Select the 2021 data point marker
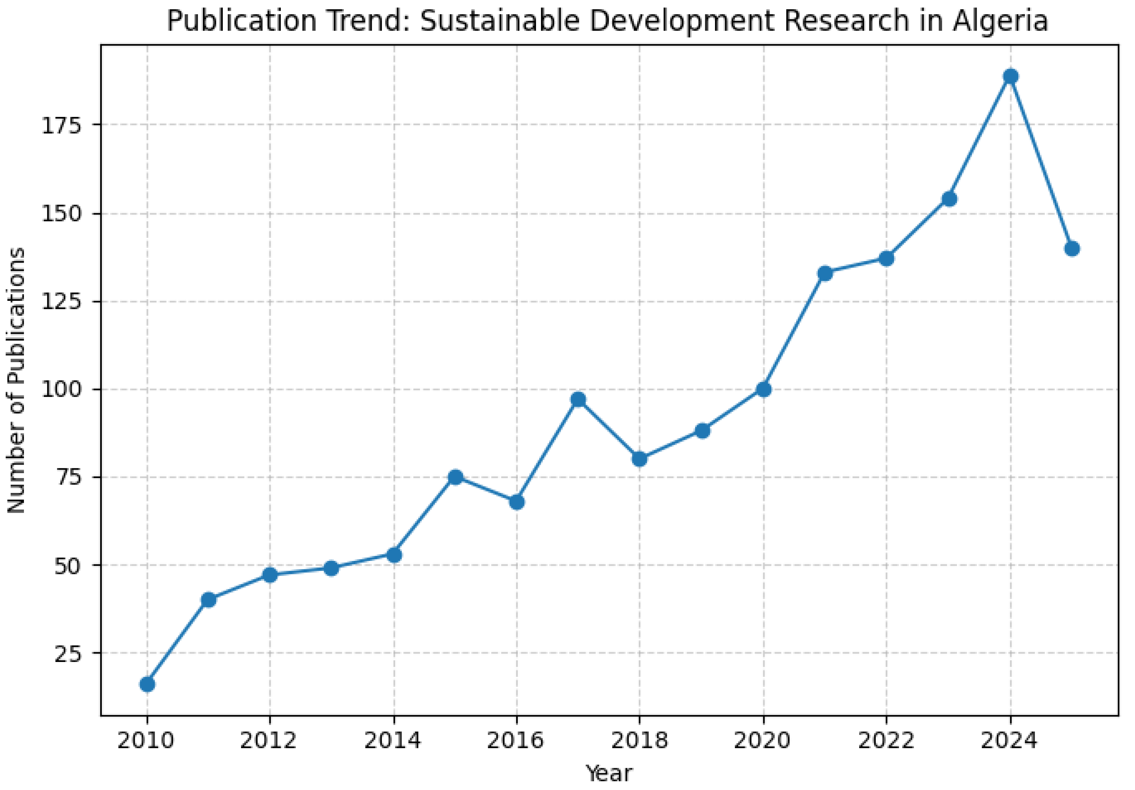This screenshot has height=790, width=1135. click(x=825, y=273)
